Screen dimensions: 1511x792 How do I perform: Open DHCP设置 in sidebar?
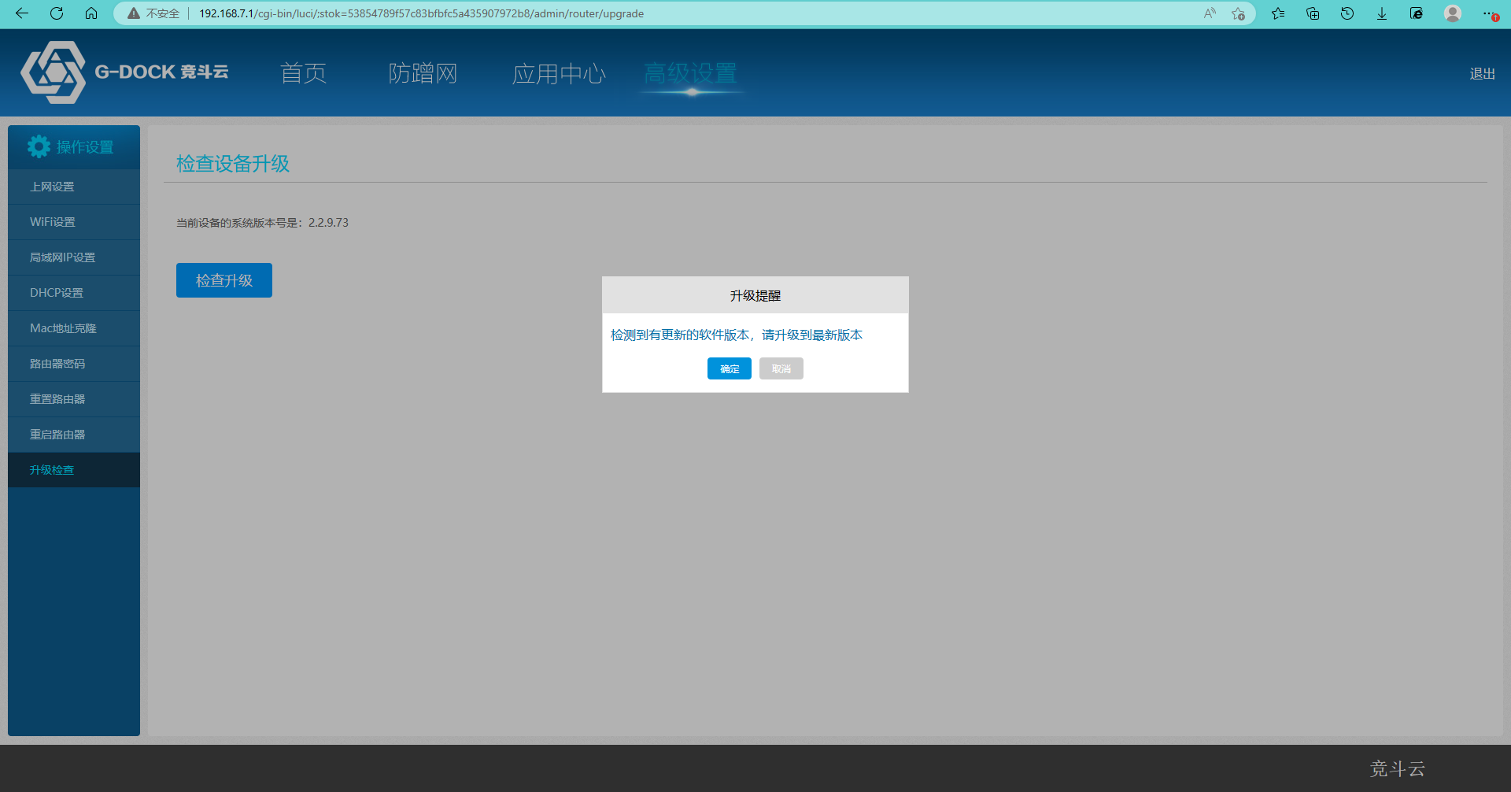pyautogui.click(x=74, y=293)
